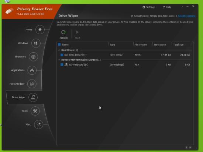Click the CD drive icon for CD-meghajtó (D:)
The image size is (203, 152).
coord(66,64)
